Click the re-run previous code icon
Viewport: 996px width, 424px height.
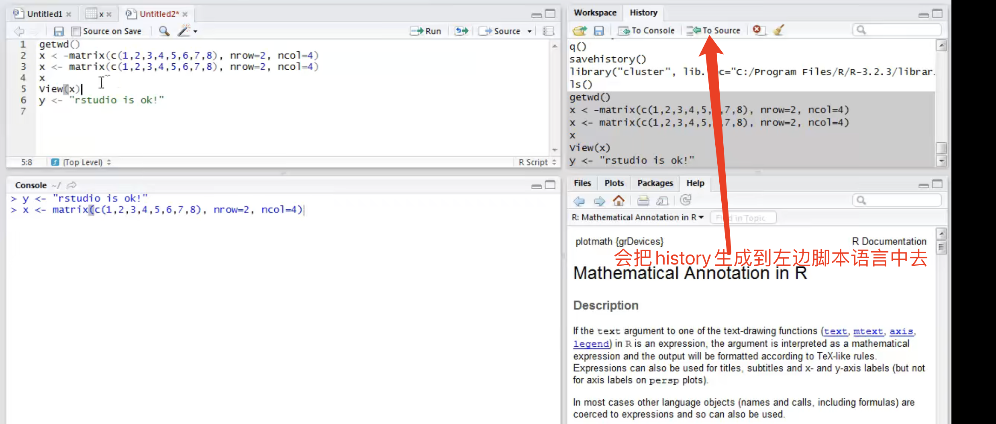461,31
